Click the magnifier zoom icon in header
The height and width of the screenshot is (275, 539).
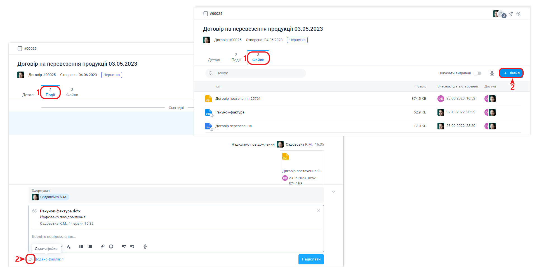[x=519, y=14]
